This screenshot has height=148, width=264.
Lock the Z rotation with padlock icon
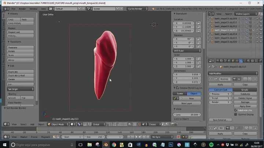198,47
